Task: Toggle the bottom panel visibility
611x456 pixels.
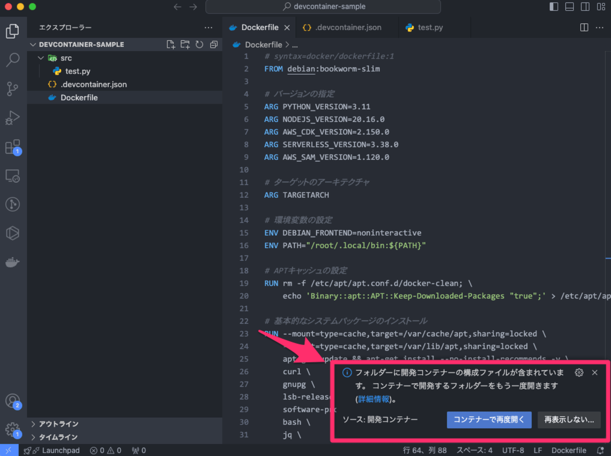Action: [569, 7]
